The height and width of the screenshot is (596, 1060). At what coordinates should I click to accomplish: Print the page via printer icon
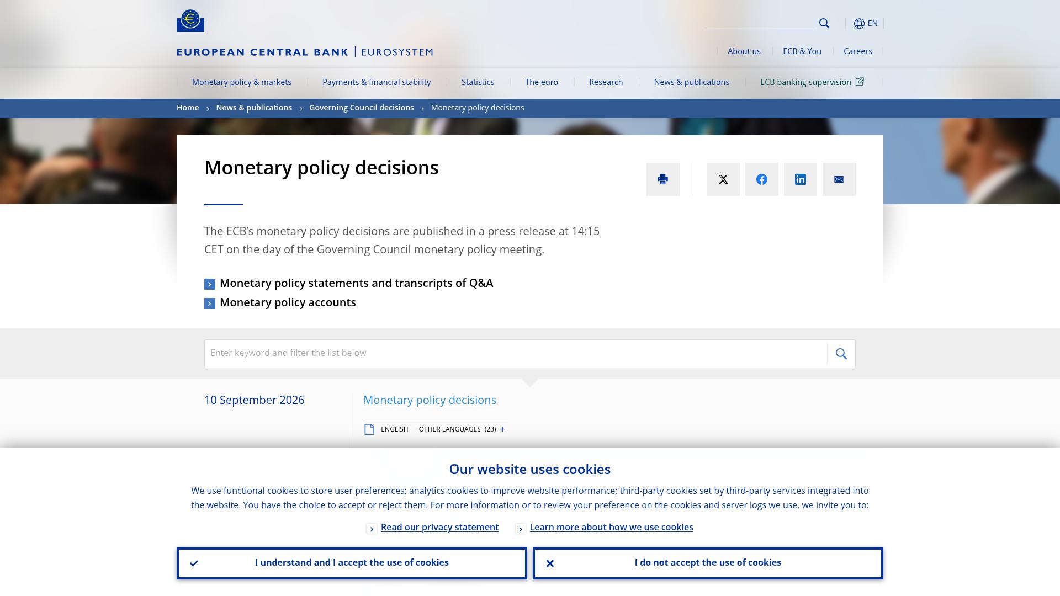click(663, 179)
